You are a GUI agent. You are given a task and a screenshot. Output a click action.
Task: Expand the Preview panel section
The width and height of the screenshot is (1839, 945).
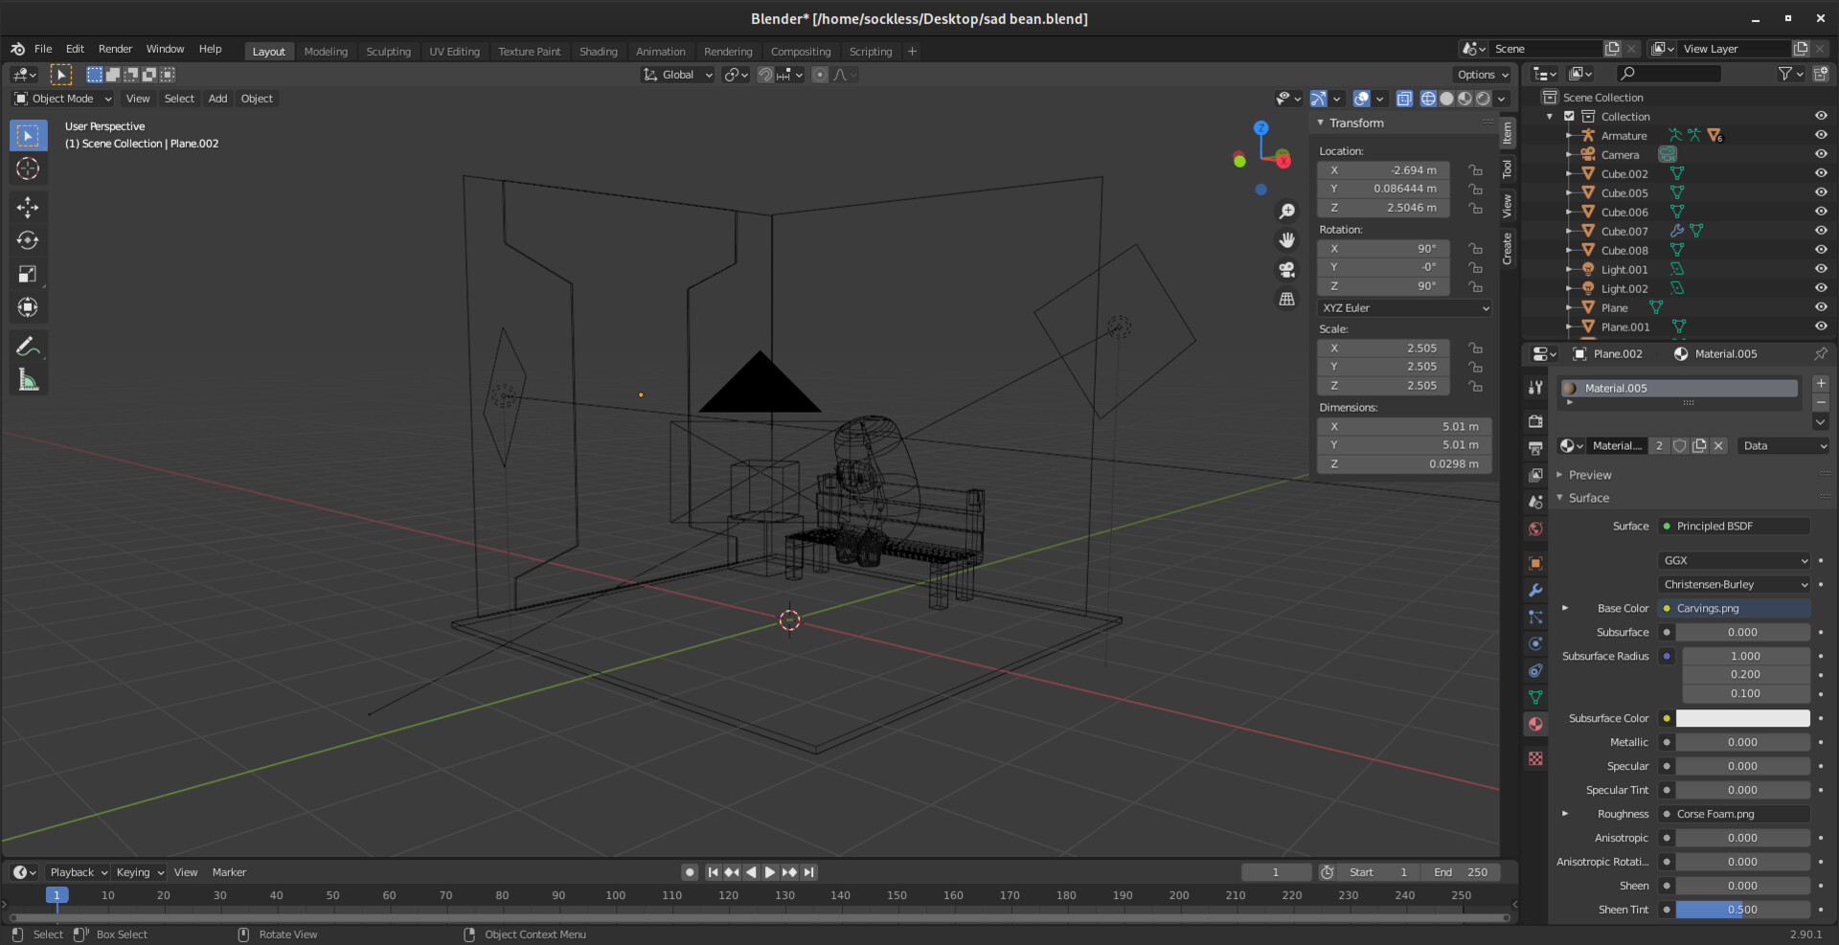click(1589, 475)
